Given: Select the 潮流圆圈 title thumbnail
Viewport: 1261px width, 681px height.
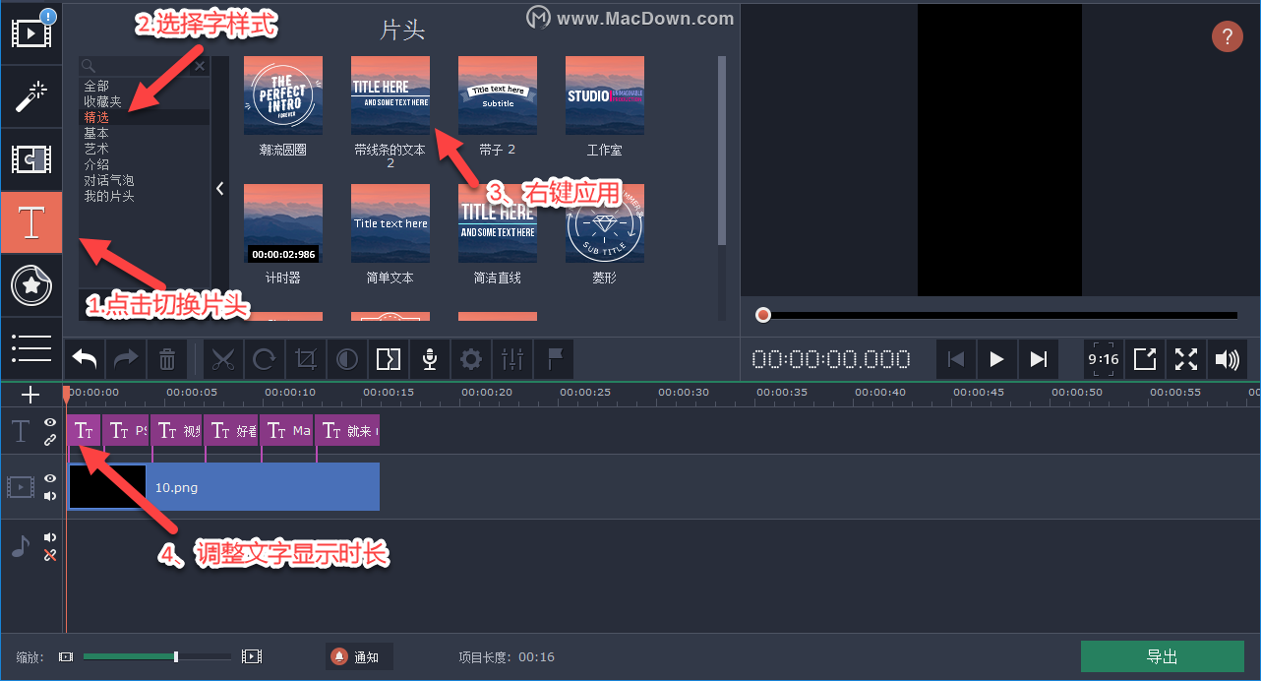Looking at the screenshot, I should (282, 95).
